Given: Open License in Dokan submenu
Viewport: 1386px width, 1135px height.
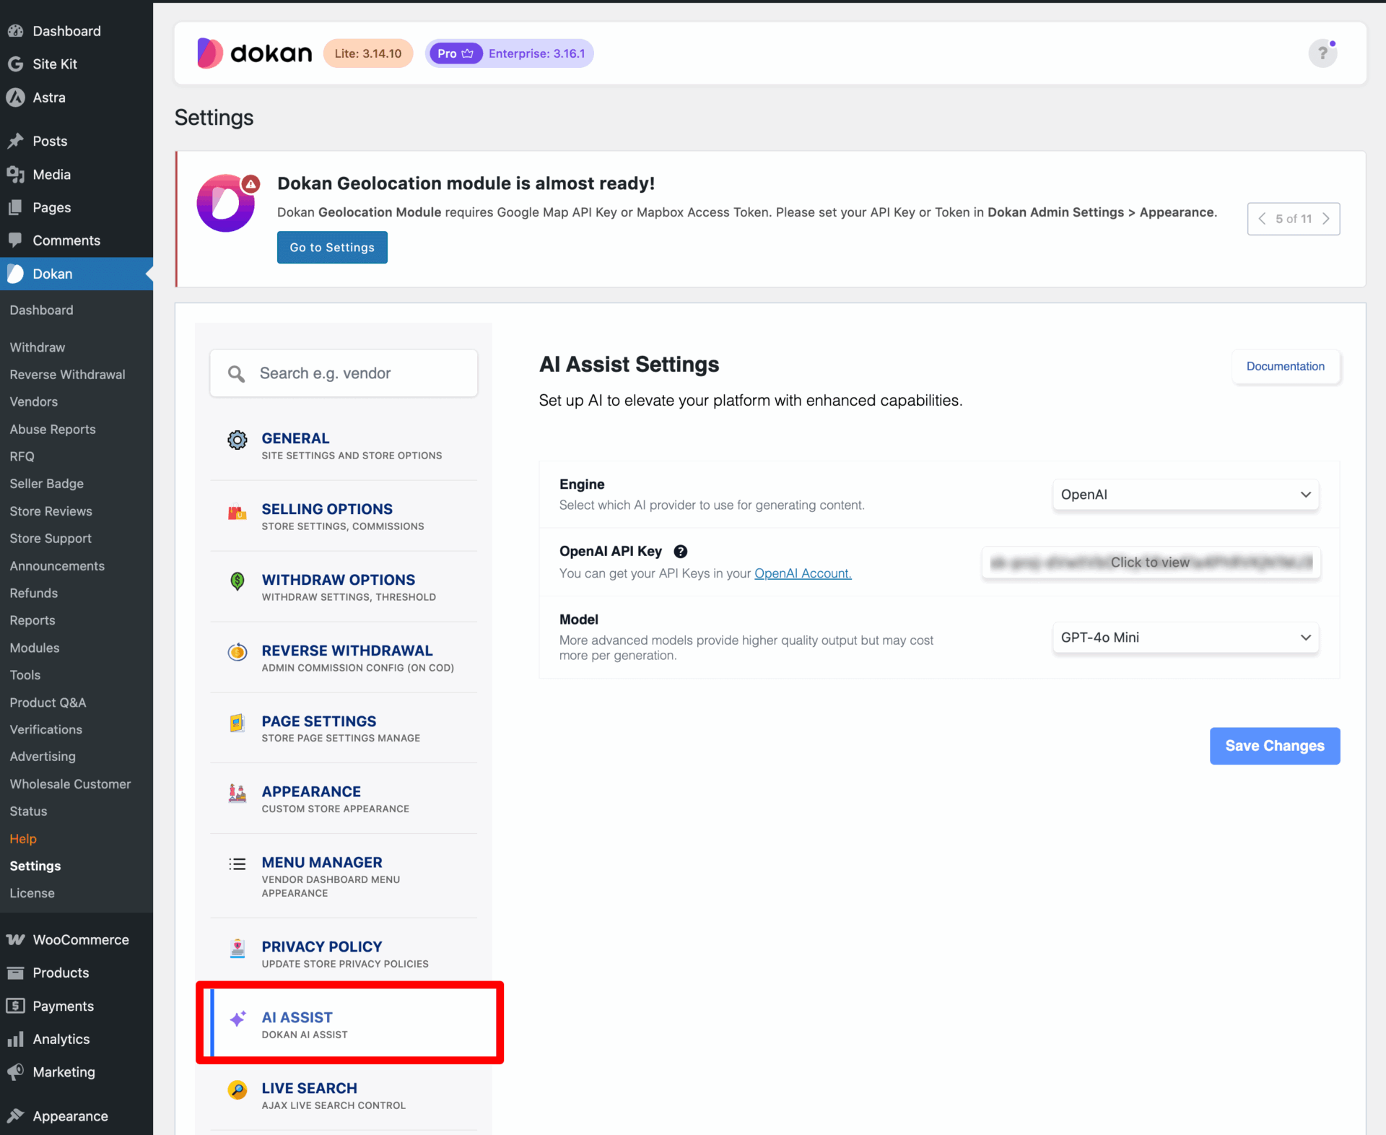Looking at the screenshot, I should pos(32,893).
